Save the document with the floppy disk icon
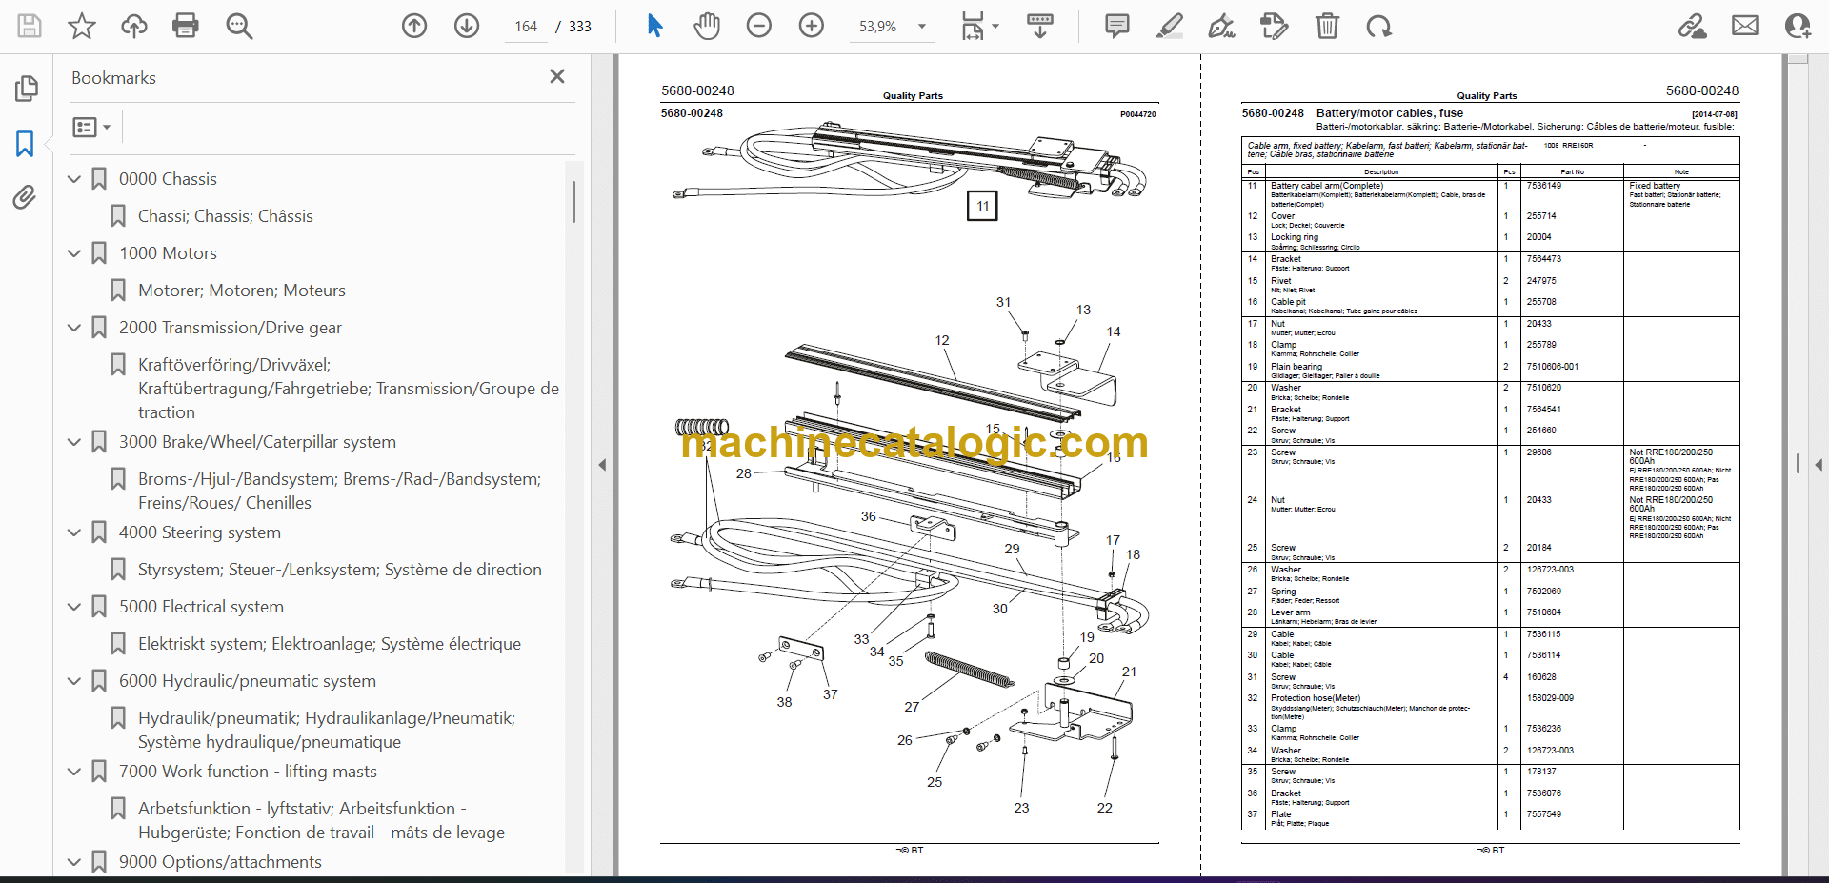The image size is (1829, 883). tap(30, 26)
